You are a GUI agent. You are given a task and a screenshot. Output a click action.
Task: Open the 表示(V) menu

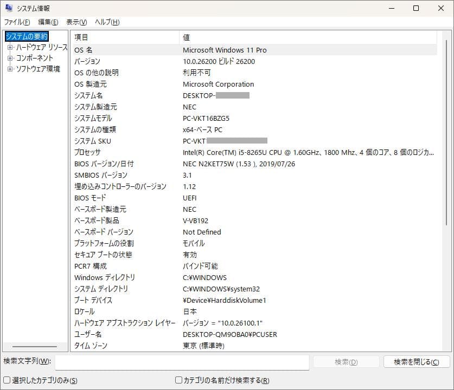tap(76, 22)
